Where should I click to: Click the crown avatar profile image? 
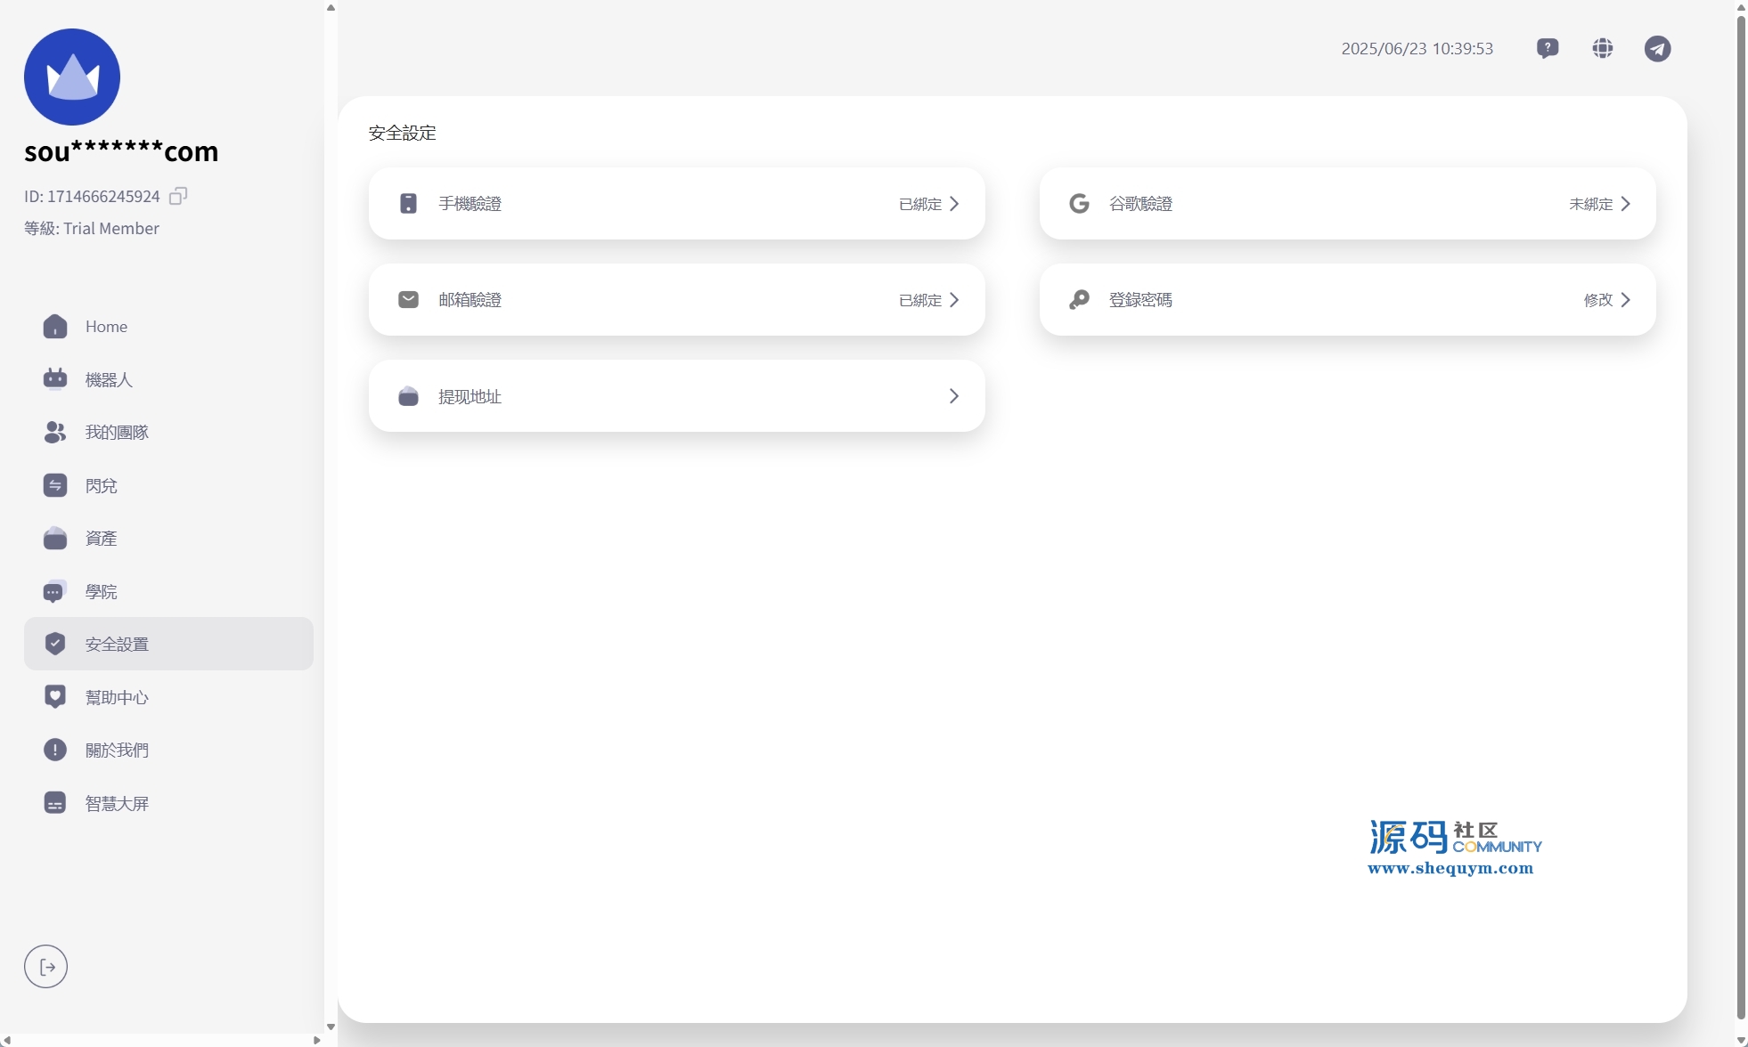pos(72,77)
